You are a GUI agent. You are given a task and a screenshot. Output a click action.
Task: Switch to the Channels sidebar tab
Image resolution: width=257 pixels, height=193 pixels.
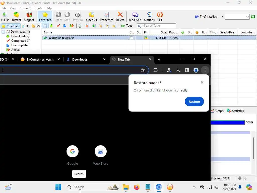(x=10, y=26)
